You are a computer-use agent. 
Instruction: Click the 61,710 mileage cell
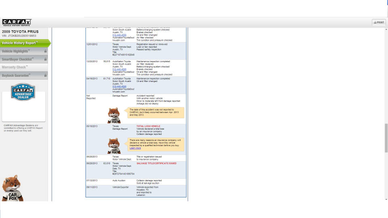point(107,79)
